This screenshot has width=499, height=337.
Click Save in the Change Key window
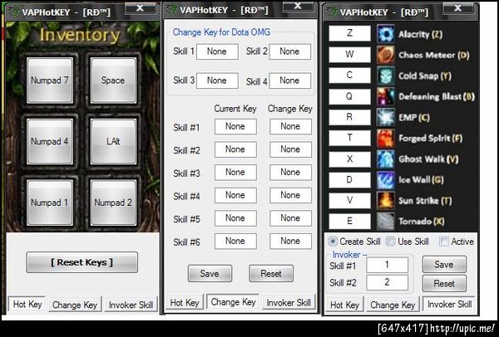210,273
